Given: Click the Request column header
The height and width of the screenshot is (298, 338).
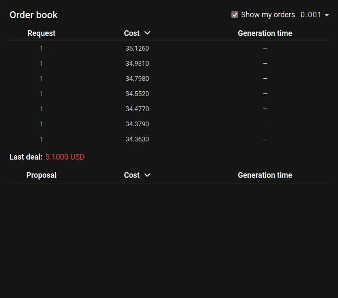Looking at the screenshot, I should pos(41,33).
